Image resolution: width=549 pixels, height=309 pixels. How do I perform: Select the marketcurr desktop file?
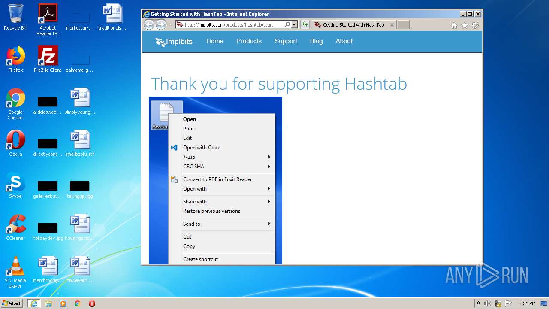[x=80, y=20]
